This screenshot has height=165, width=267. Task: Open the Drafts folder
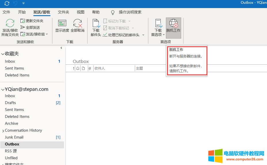tap(32, 103)
